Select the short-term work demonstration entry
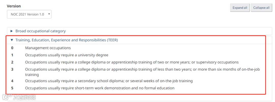Image resolution: width=275 pixels, height=102 pixels. pos(100,88)
